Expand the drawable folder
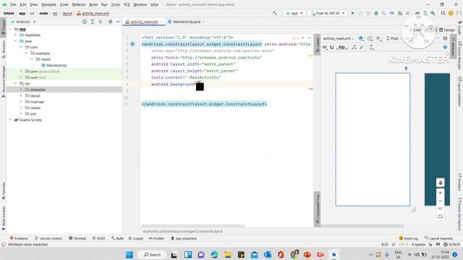The image size is (463, 260). pos(21,90)
